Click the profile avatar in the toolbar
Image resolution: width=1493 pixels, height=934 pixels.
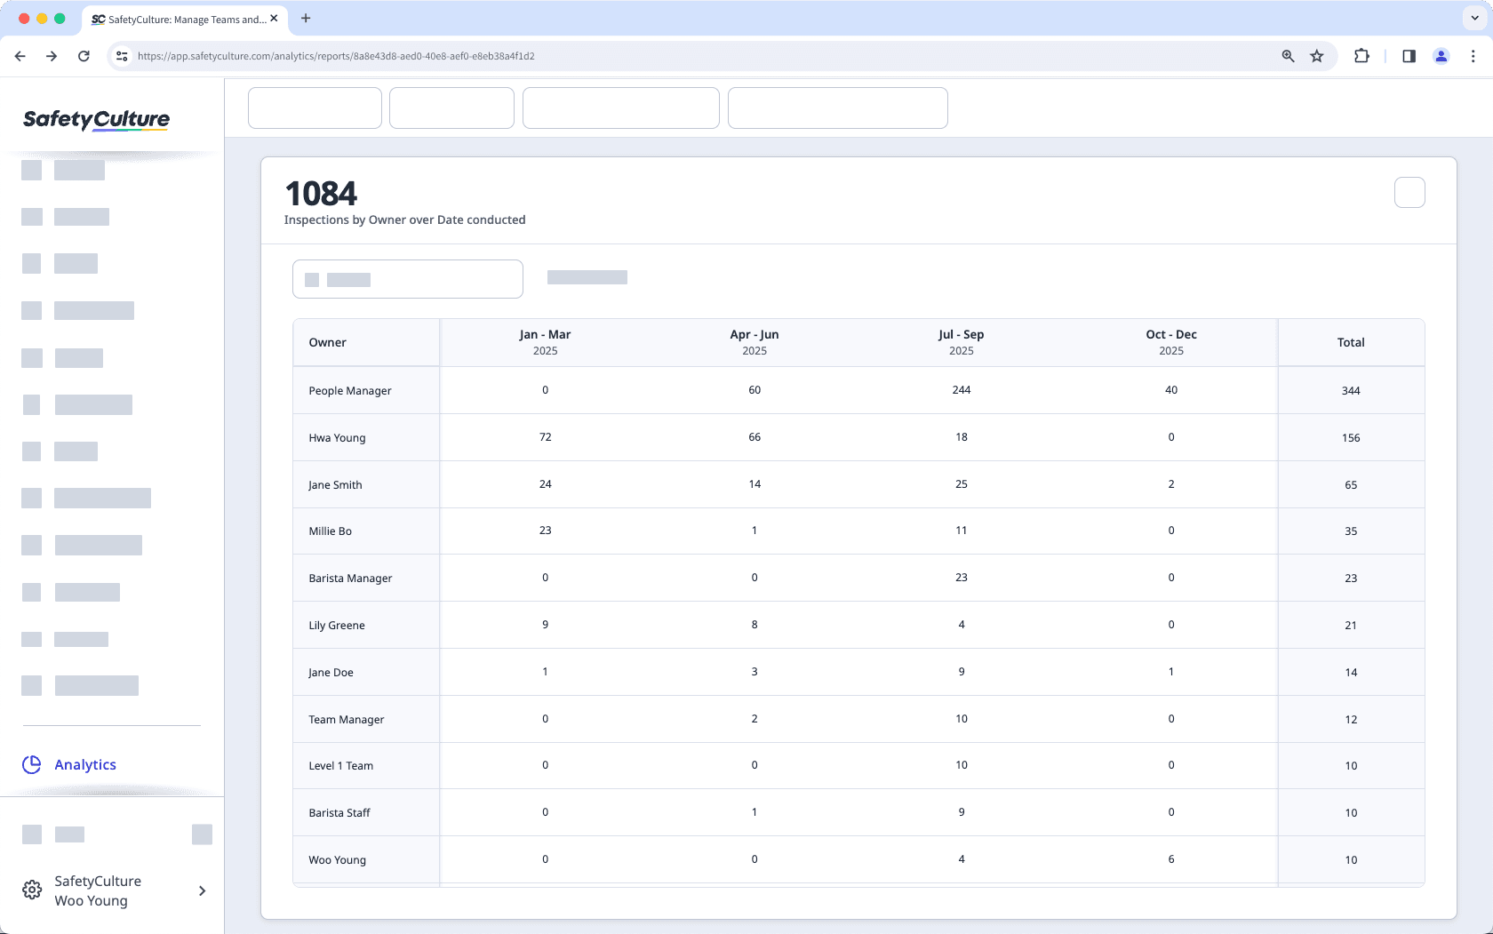click(1441, 55)
